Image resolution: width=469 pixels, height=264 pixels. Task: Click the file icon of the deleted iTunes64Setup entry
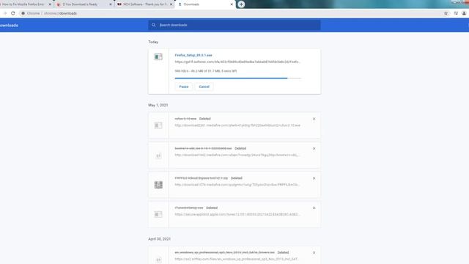coord(158,214)
